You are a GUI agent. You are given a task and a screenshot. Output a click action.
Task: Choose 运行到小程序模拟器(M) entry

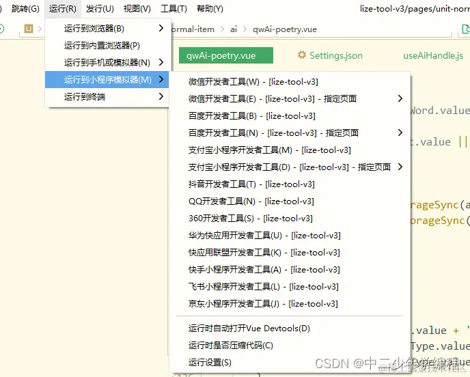pos(107,79)
